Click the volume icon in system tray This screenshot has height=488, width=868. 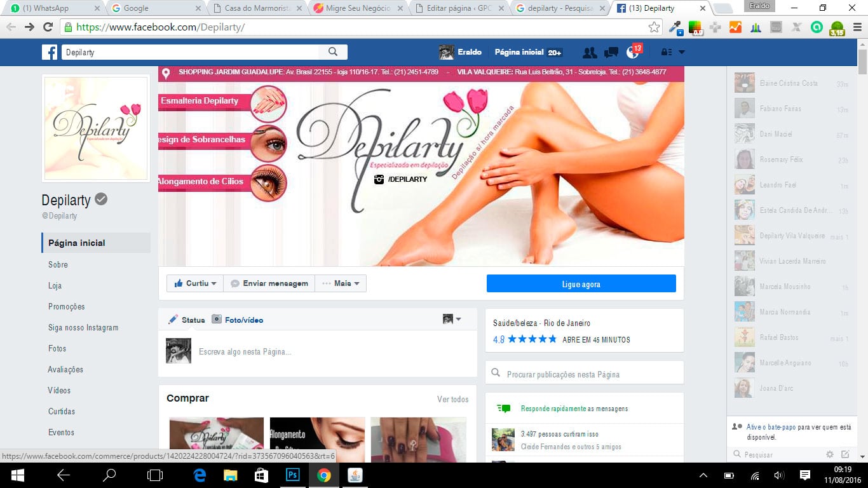780,475
